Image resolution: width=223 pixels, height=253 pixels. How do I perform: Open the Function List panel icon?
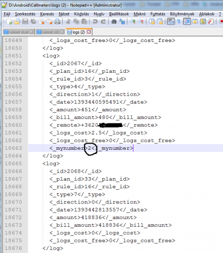coord(211,21)
